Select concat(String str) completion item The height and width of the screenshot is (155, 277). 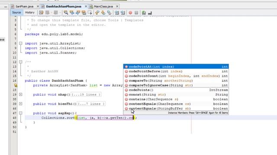(x=176, y=95)
